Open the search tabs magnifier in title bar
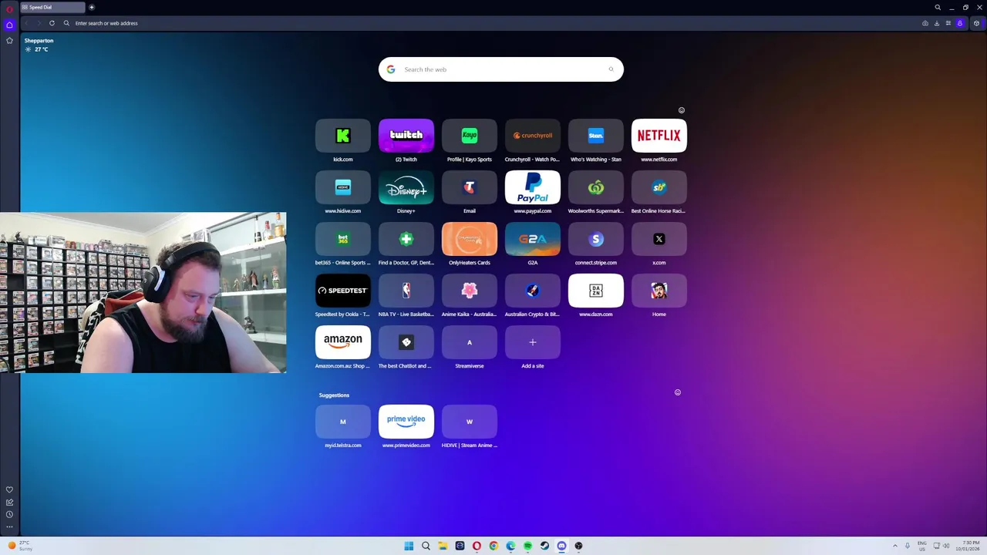987x555 pixels. 938,7
